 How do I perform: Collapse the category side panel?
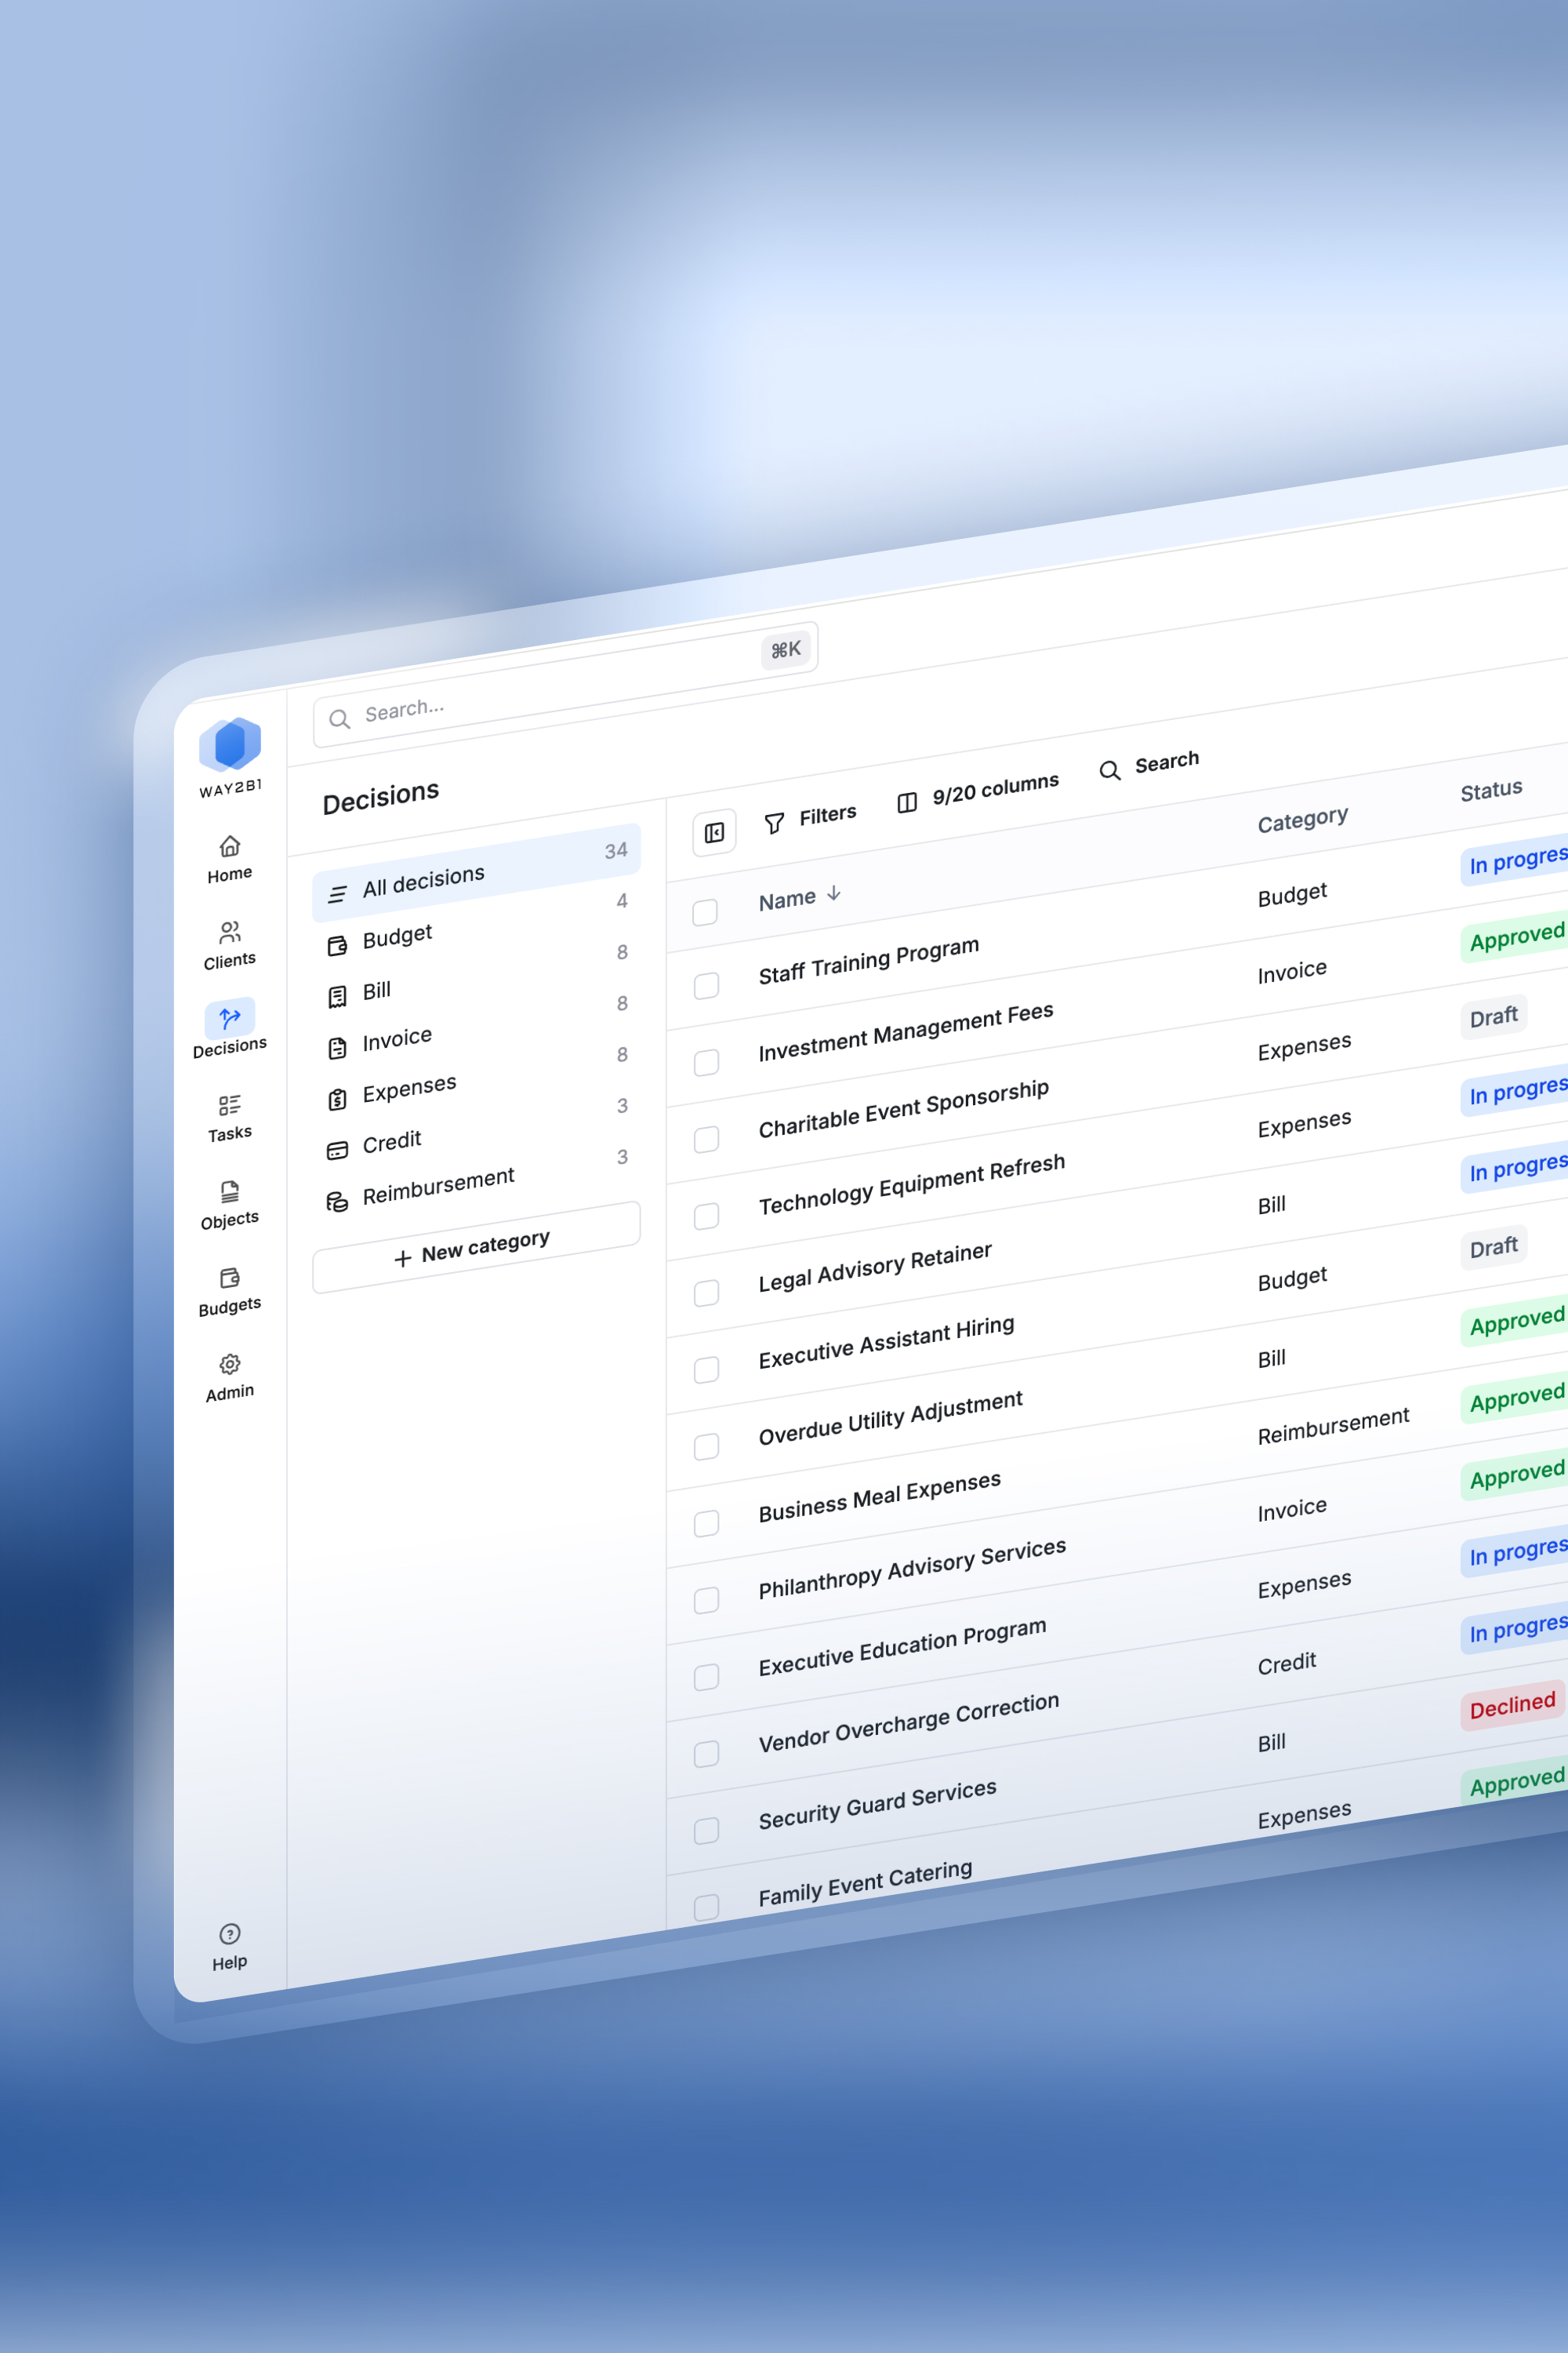pos(714,832)
